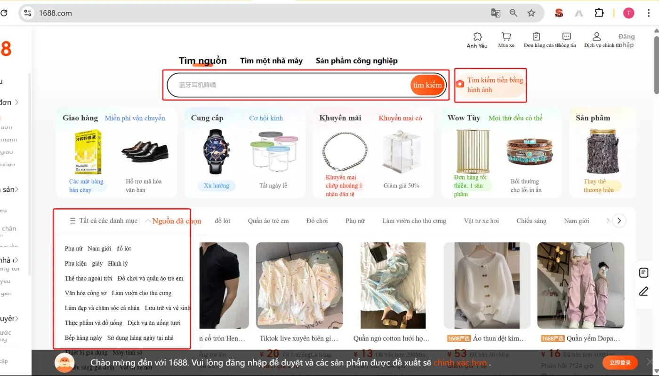This screenshot has height=376, width=659.
Task: Select Đồ chơi category tab
Action: click(x=317, y=221)
